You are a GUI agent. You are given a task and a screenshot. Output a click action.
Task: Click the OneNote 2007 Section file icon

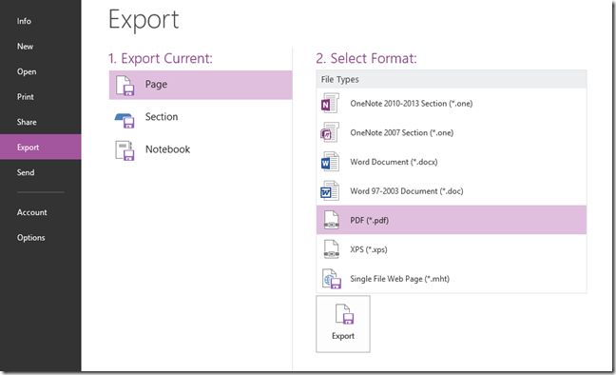click(x=330, y=132)
